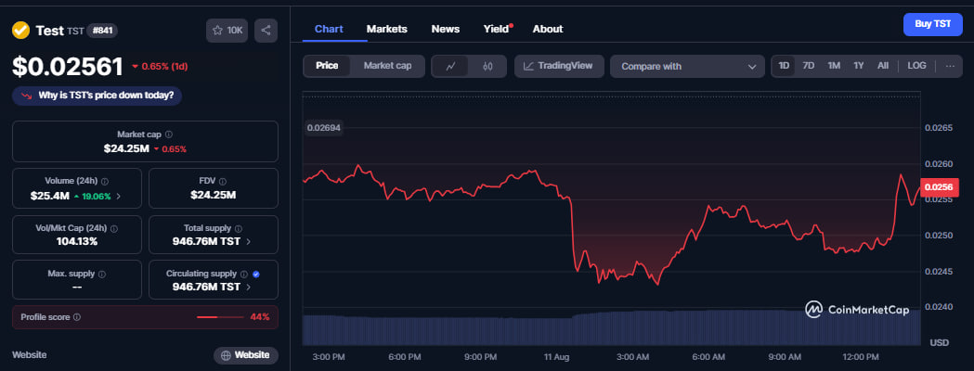Viewport: 974px width, 371px height.
Task: Click the share icon button
Action: (x=266, y=31)
